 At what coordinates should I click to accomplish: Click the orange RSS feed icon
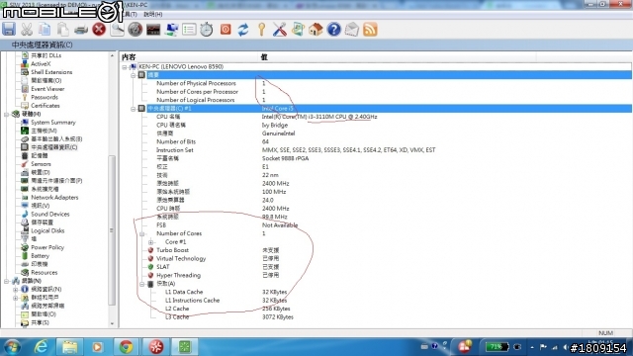[x=370, y=30]
